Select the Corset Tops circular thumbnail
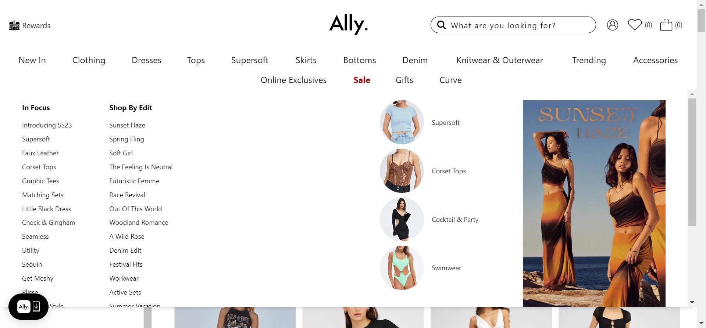 pos(402,171)
